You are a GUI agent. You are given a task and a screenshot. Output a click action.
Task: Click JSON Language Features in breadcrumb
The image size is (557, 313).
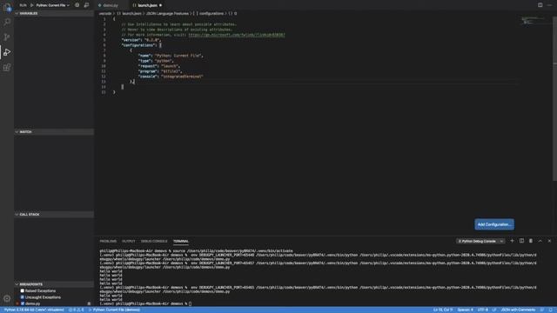point(168,14)
